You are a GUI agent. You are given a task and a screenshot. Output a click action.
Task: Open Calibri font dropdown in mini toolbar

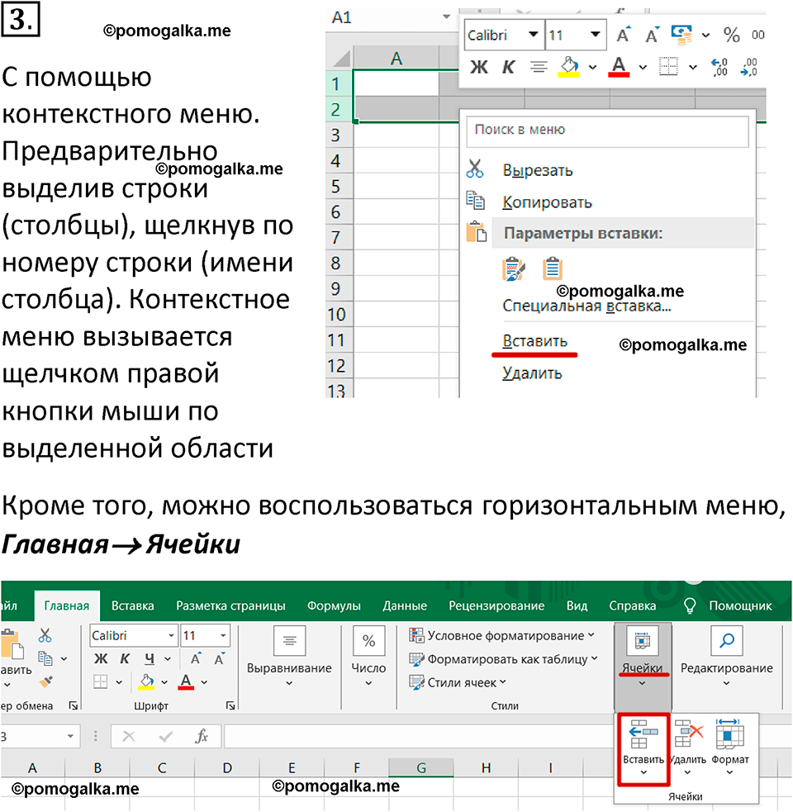click(533, 35)
